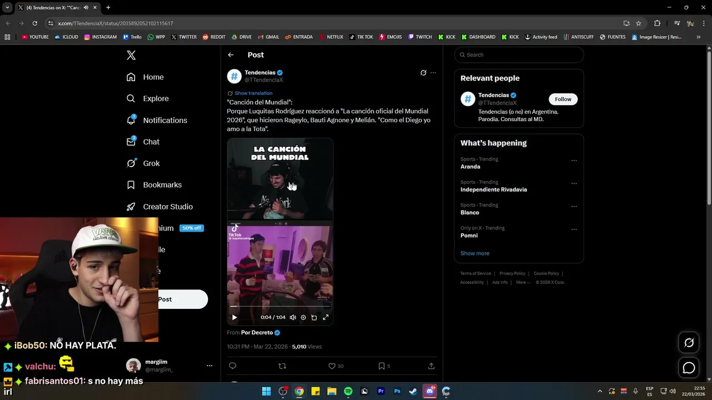Go back with the Post arrow
The width and height of the screenshot is (712, 400).
point(231,55)
